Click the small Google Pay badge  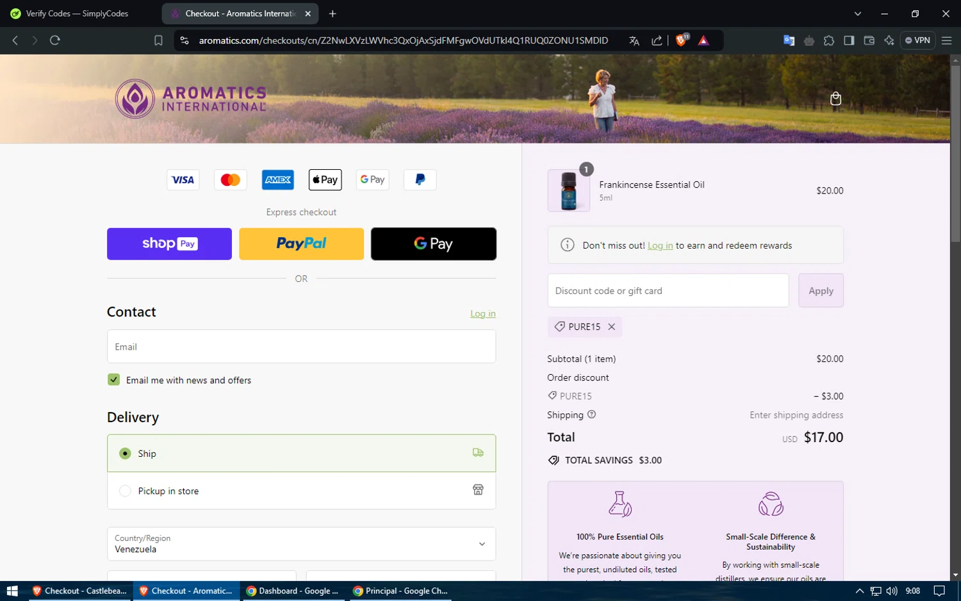(x=372, y=180)
